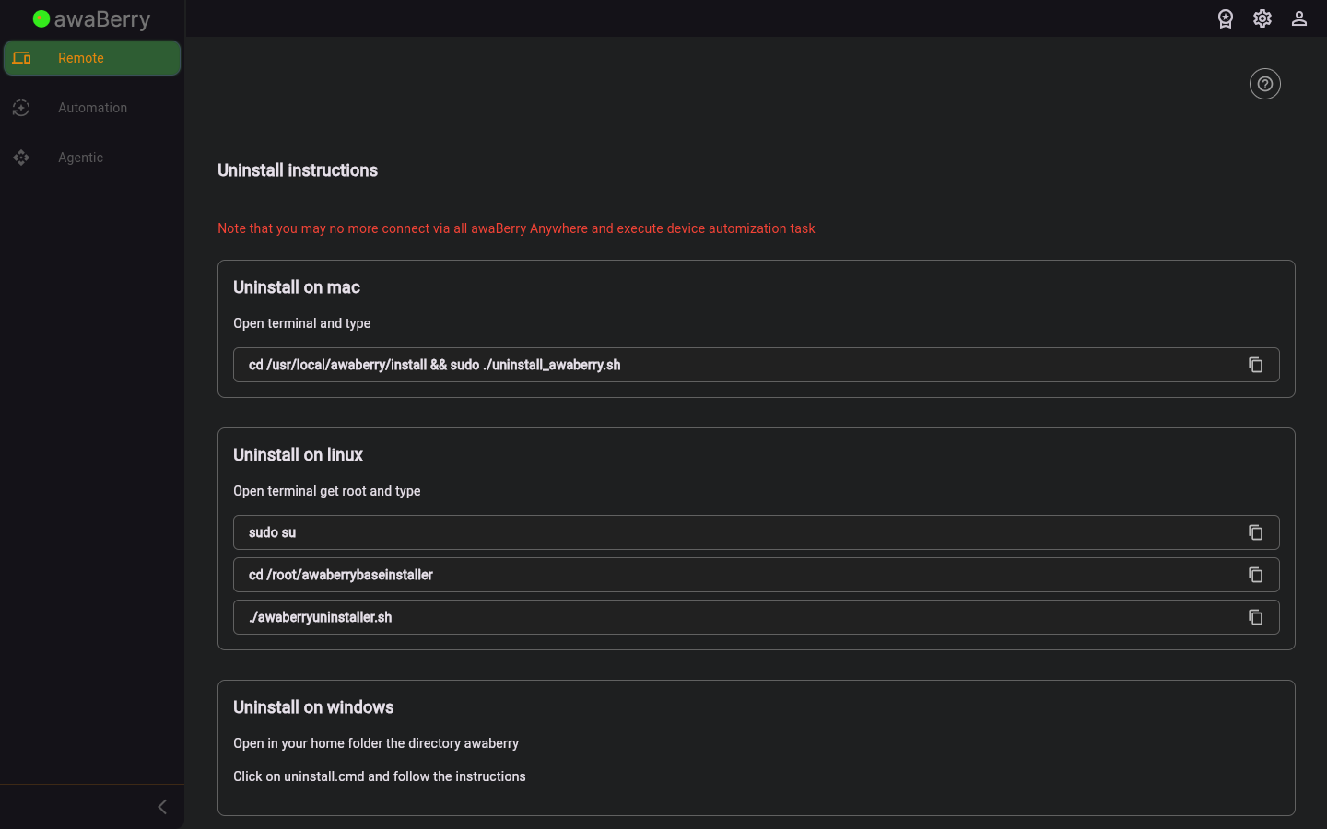Viewport: 1327px width, 829px height.
Task: Open the Agentic section in sidebar
Action: coord(92,158)
